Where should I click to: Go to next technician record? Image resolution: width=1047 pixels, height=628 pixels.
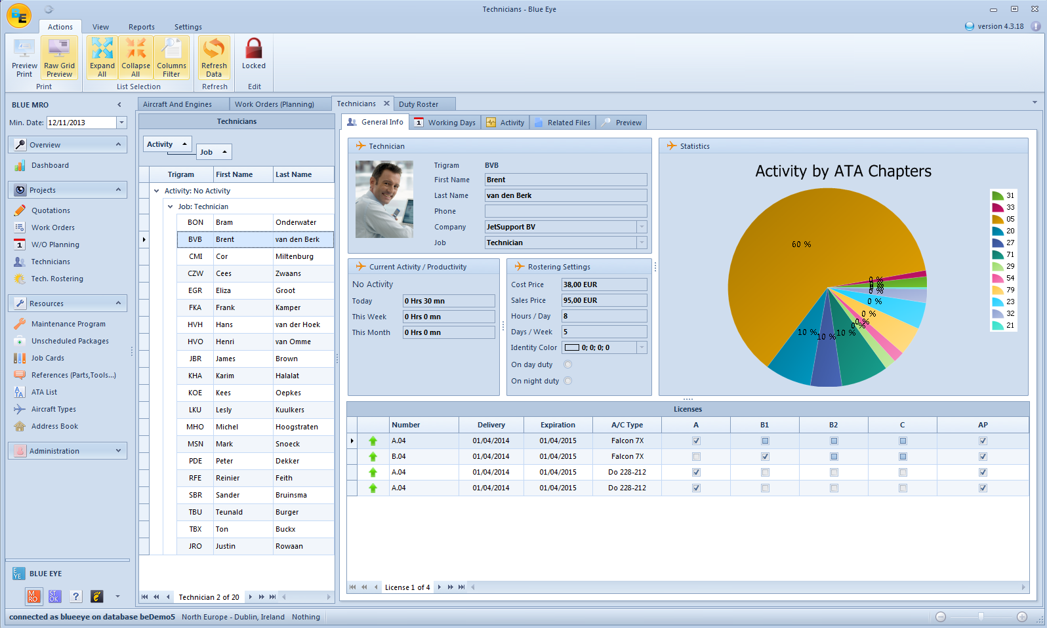(250, 597)
